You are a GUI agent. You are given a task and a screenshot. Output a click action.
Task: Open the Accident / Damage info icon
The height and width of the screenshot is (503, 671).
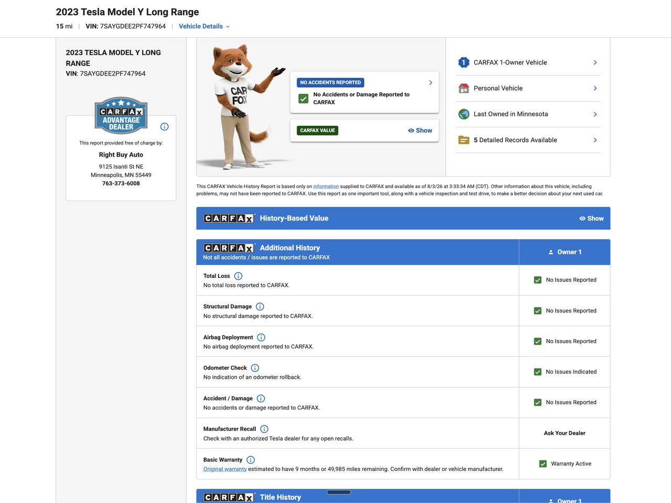(261, 399)
